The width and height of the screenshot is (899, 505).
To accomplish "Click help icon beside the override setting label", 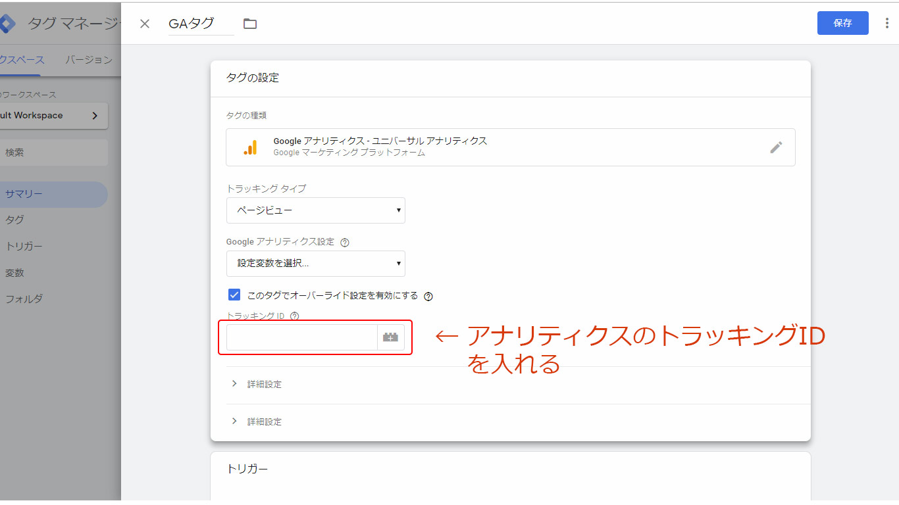I will tap(428, 296).
